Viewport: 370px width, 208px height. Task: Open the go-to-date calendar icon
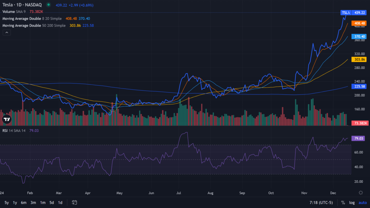[74, 203]
